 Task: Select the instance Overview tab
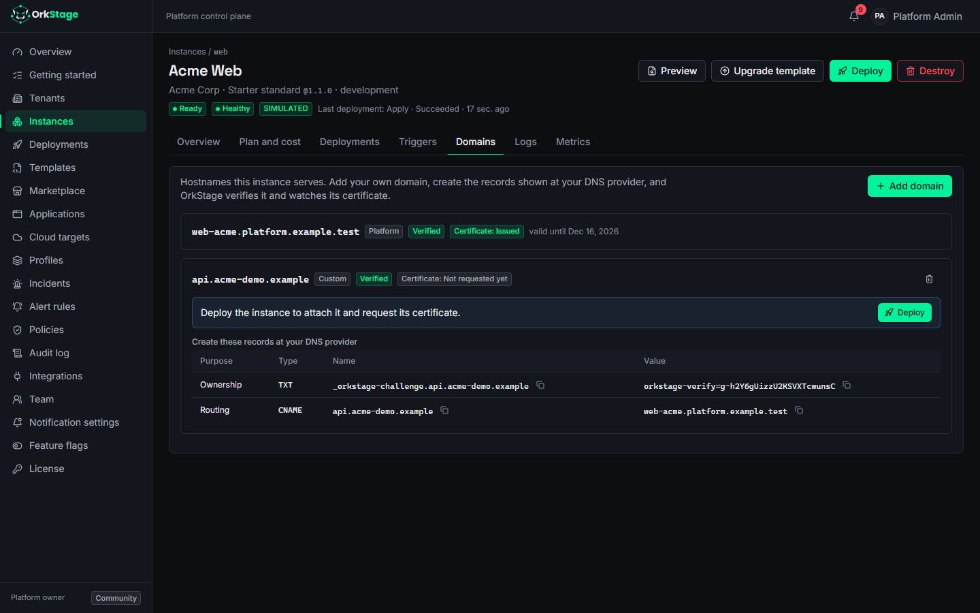pyautogui.click(x=199, y=142)
